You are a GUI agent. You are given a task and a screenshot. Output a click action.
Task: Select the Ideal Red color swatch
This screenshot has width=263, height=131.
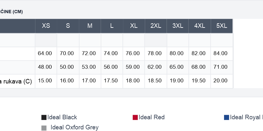point(135,117)
